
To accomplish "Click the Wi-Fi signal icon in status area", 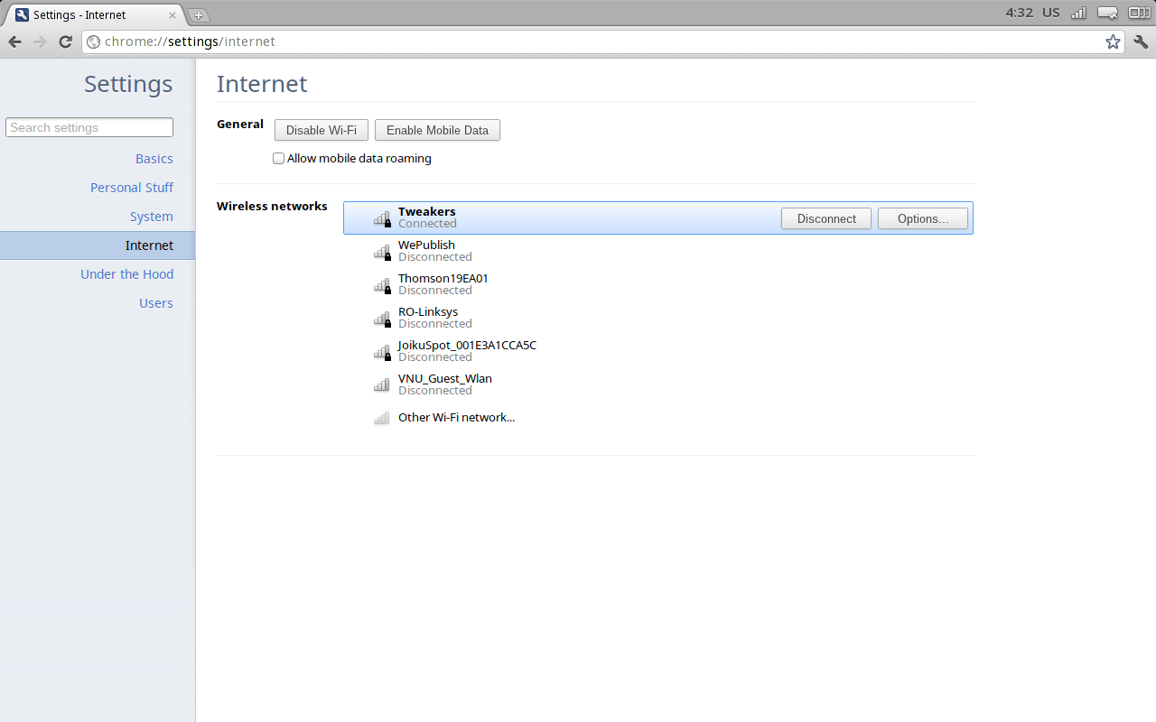I will 1078,13.
